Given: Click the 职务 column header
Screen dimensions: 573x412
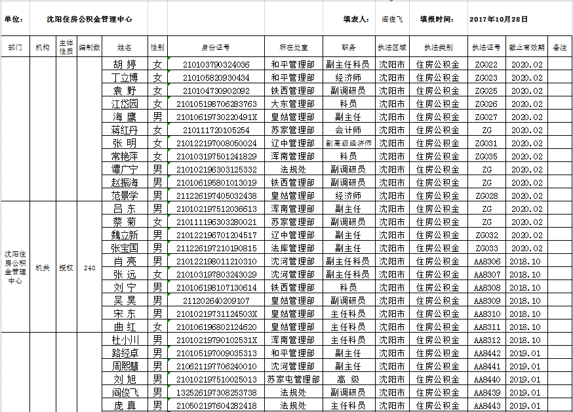Looking at the screenshot, I should point(349,47).
